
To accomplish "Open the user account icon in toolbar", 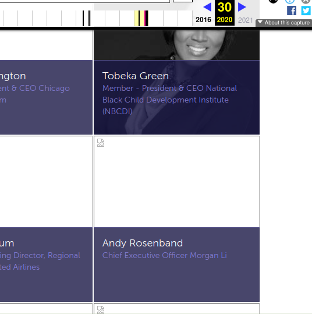I will [x=273, y=2].
